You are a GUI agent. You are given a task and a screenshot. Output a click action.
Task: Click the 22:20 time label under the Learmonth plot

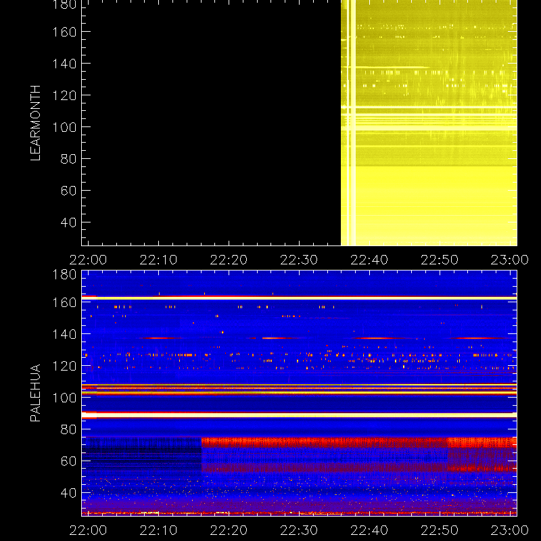[x=229, y=260]
